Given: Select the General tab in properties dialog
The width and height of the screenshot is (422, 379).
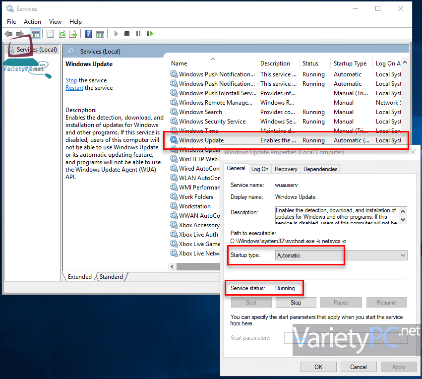Looking at the screenshot, I should 236,168.
